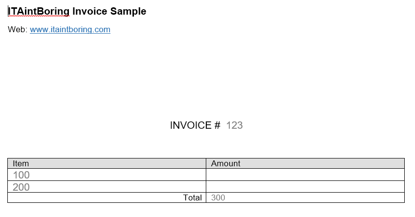Click the INVOICE # label
The height and width of the screenshot is (217, 415).
point(195,125)
